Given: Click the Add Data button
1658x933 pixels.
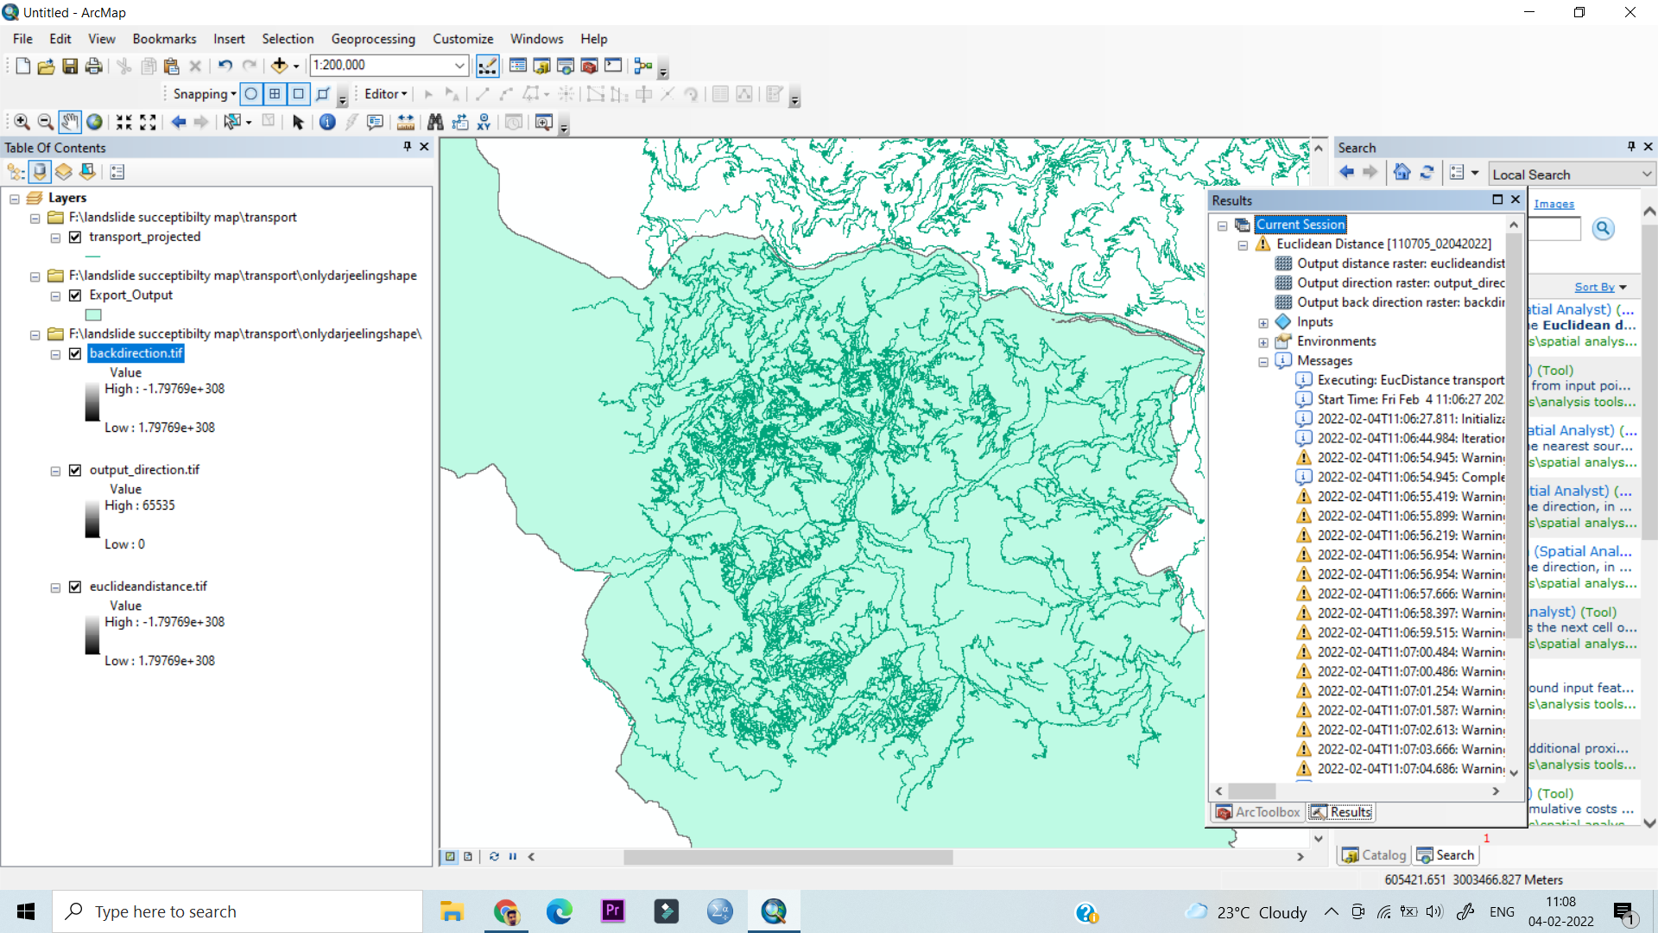Looking at the screenshot, I should tap(280, 66).
